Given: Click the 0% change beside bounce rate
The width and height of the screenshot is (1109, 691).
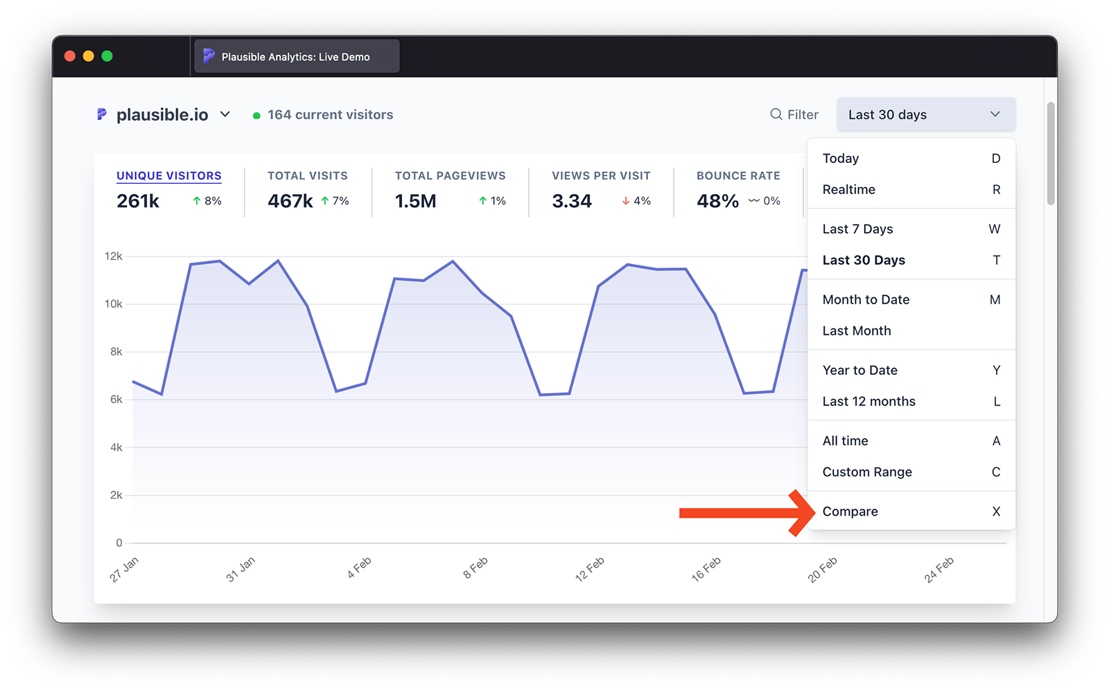Looking at the screenshot, I should (x=764, y=201).
